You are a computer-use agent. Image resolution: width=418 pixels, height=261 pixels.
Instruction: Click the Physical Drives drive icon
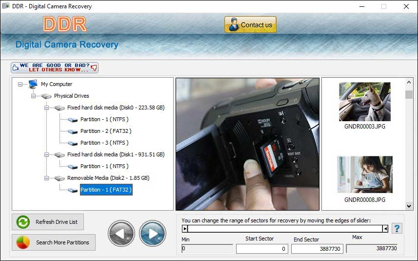coord(46,96)
